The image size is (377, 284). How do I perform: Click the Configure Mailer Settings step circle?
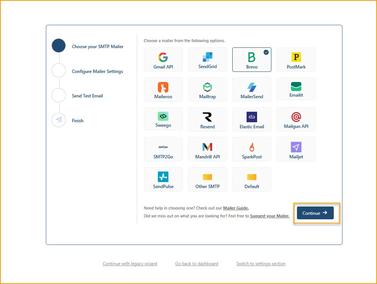point(59,70)
